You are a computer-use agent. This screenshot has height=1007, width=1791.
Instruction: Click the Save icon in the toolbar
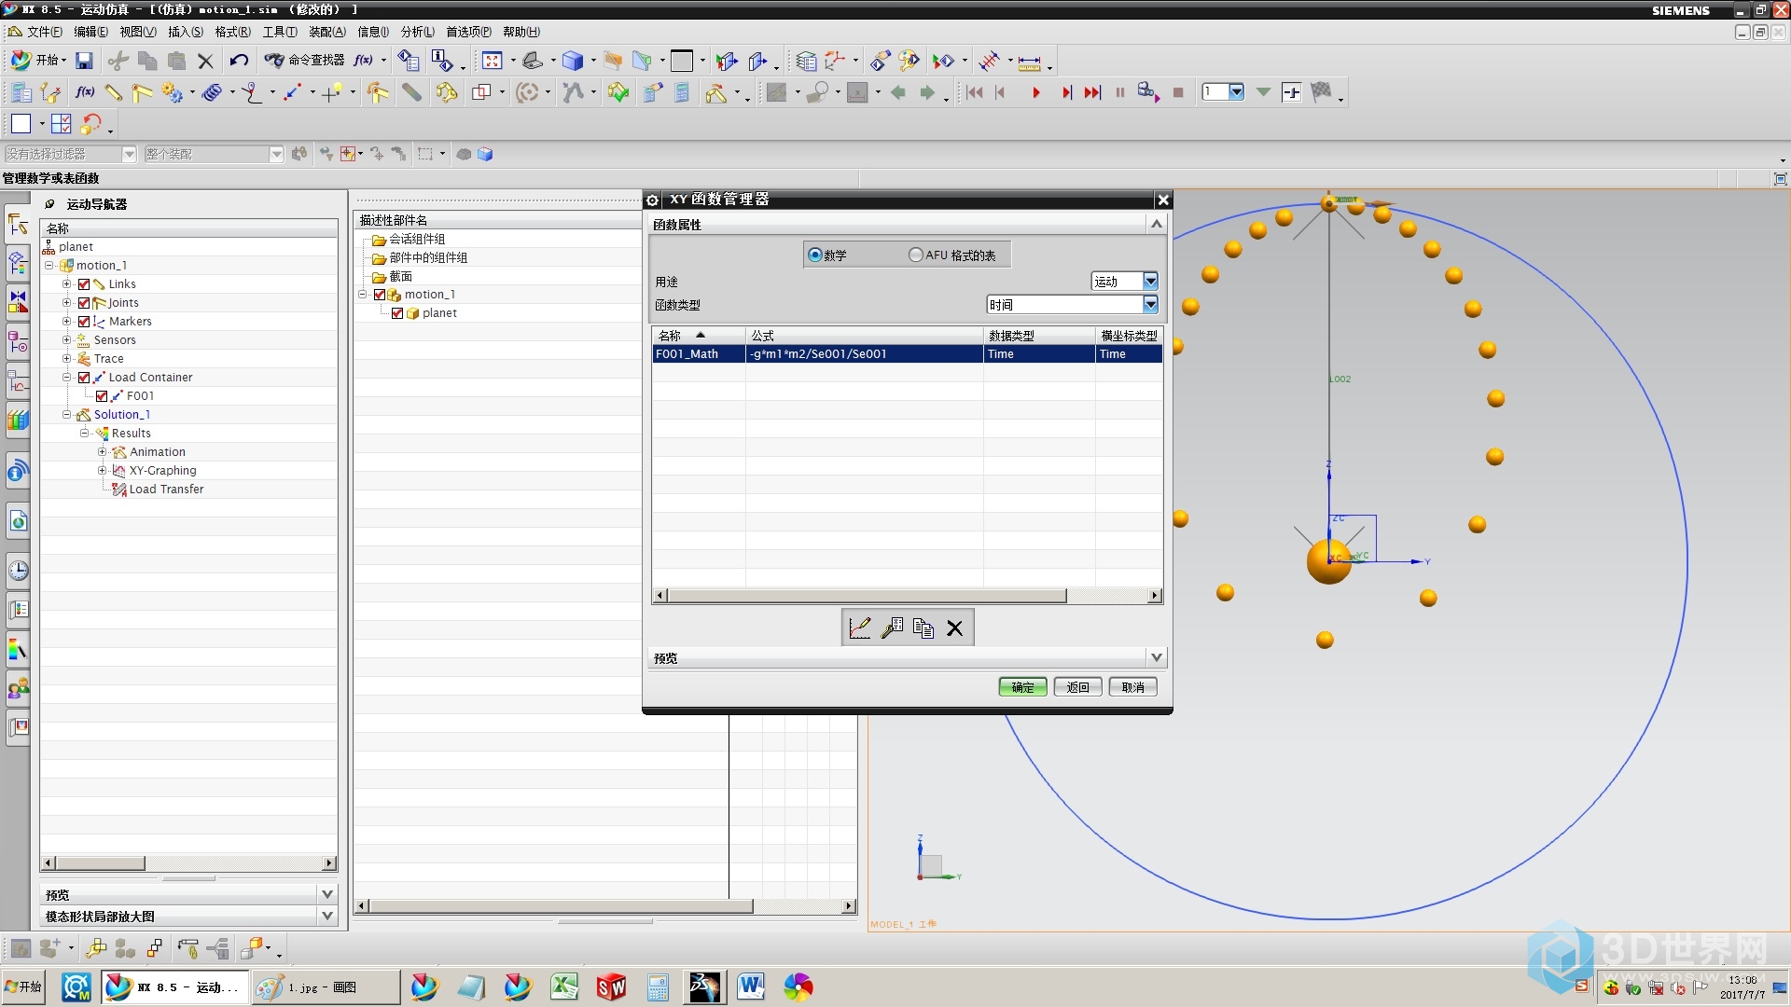tap(84, 61)
